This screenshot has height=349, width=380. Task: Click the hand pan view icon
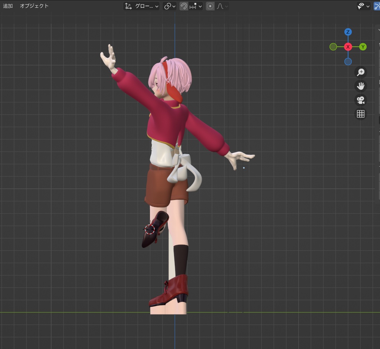(360, 86)
